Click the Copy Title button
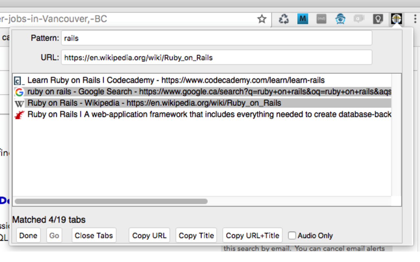Viewport: 420px width, 262px height. pos(196,235)
